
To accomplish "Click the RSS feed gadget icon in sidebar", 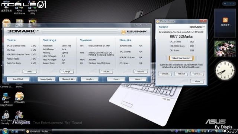I will 225,20.
